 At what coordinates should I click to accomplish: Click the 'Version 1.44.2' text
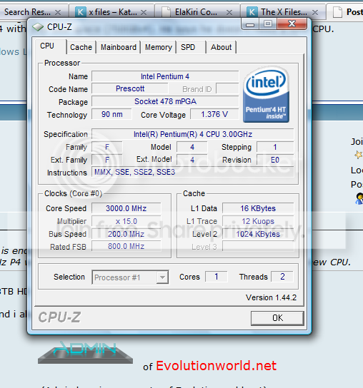[271, 297]
